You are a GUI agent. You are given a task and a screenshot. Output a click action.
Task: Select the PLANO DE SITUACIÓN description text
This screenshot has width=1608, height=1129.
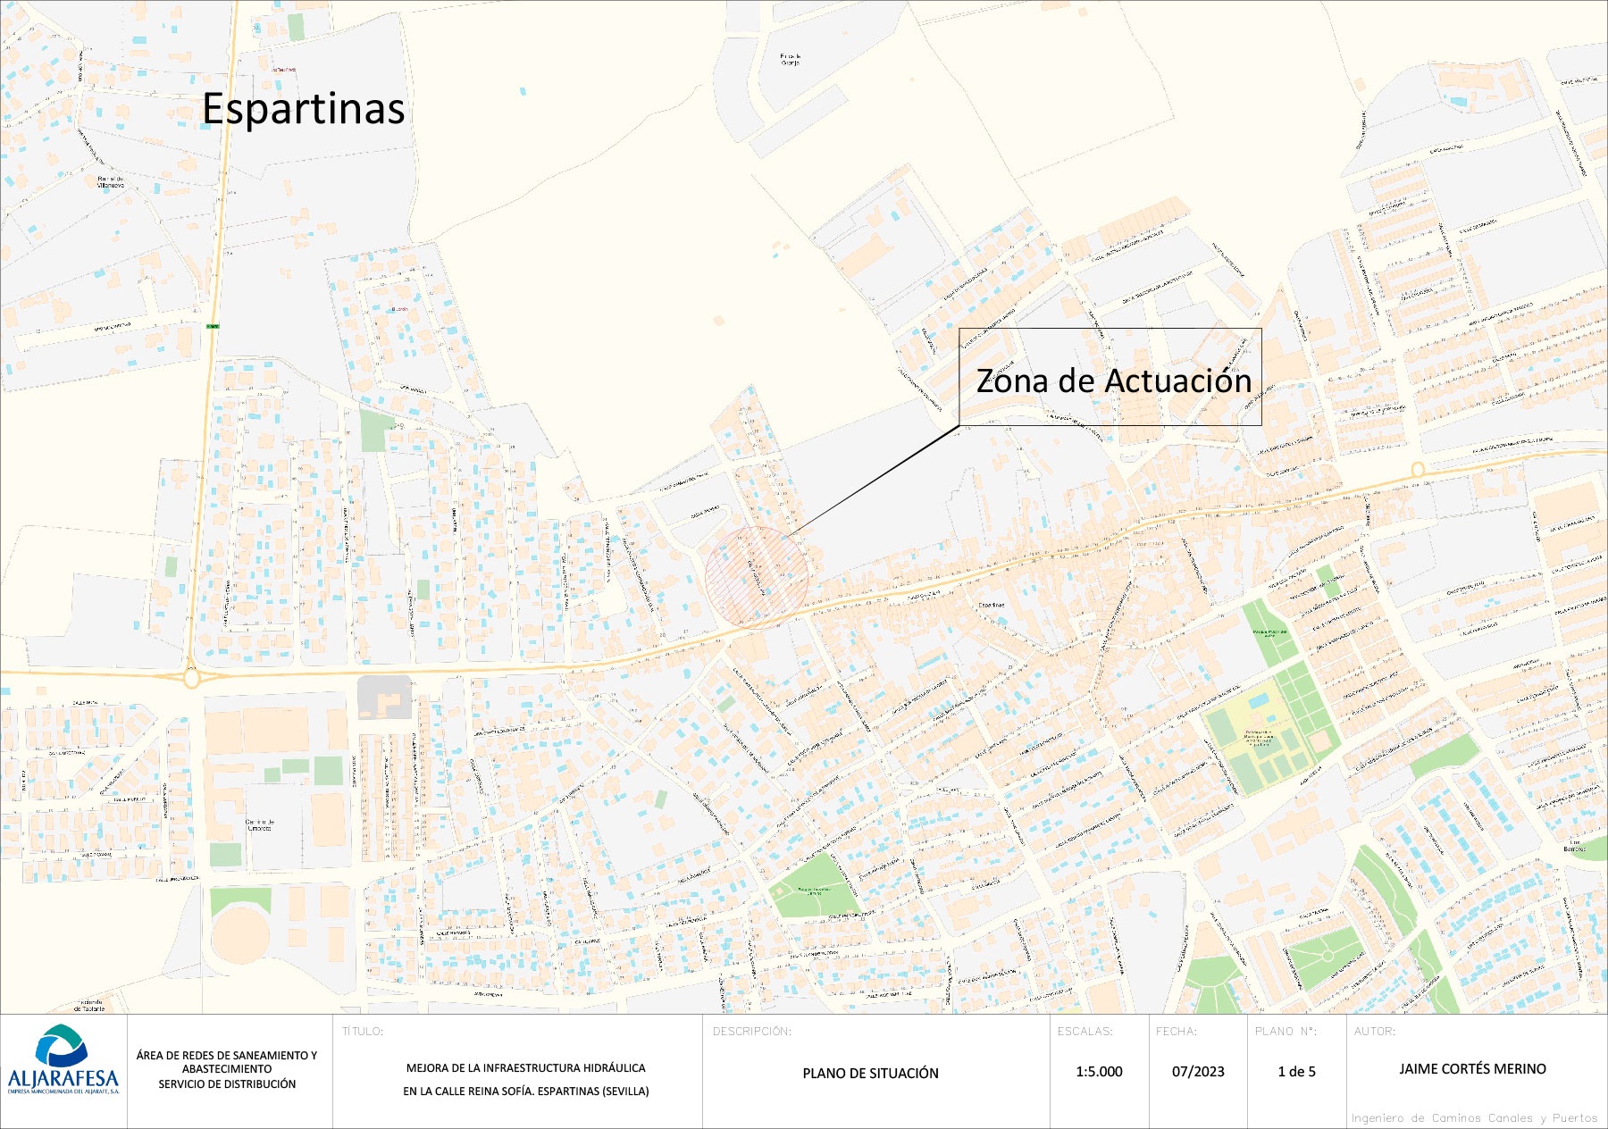point(870,1073)
